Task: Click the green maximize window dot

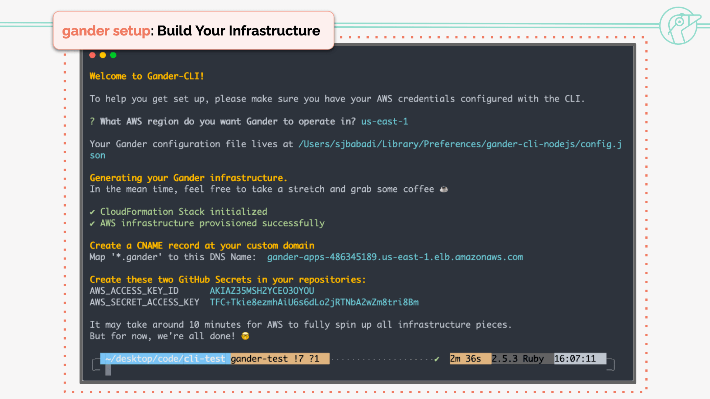Action: click(x=113, y=55)
